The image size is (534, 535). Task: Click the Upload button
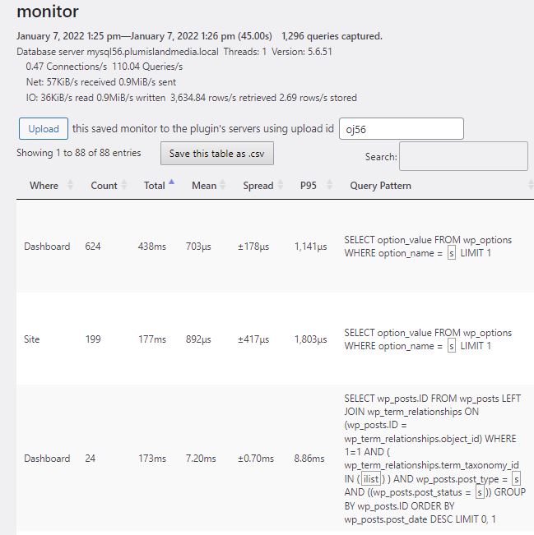[44, 129]
